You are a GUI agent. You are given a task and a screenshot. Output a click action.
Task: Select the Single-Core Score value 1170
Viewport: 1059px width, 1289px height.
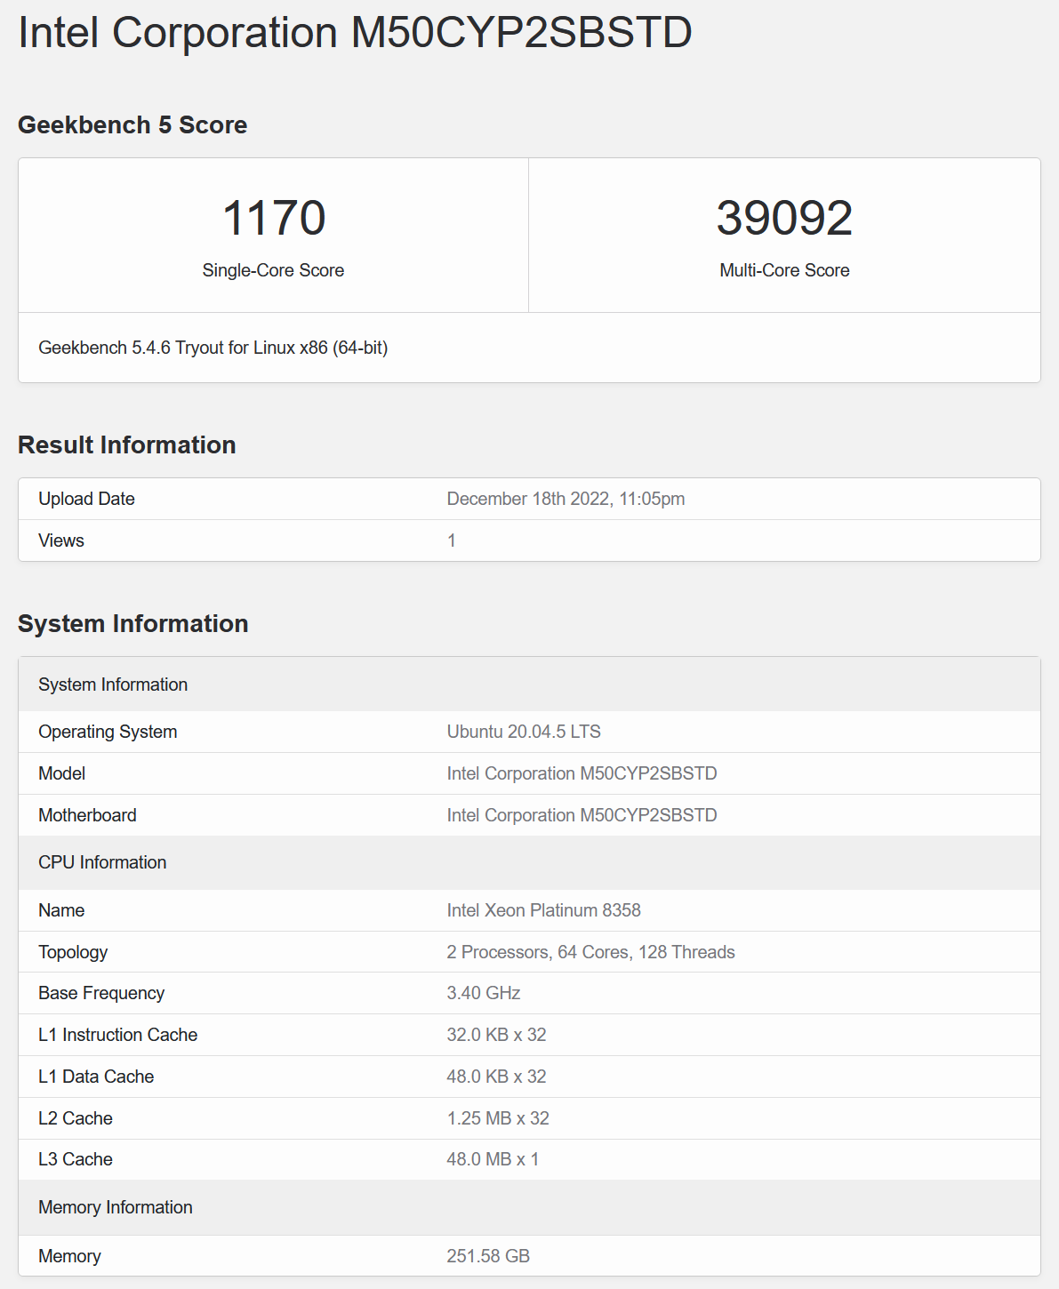pos(274,216)
